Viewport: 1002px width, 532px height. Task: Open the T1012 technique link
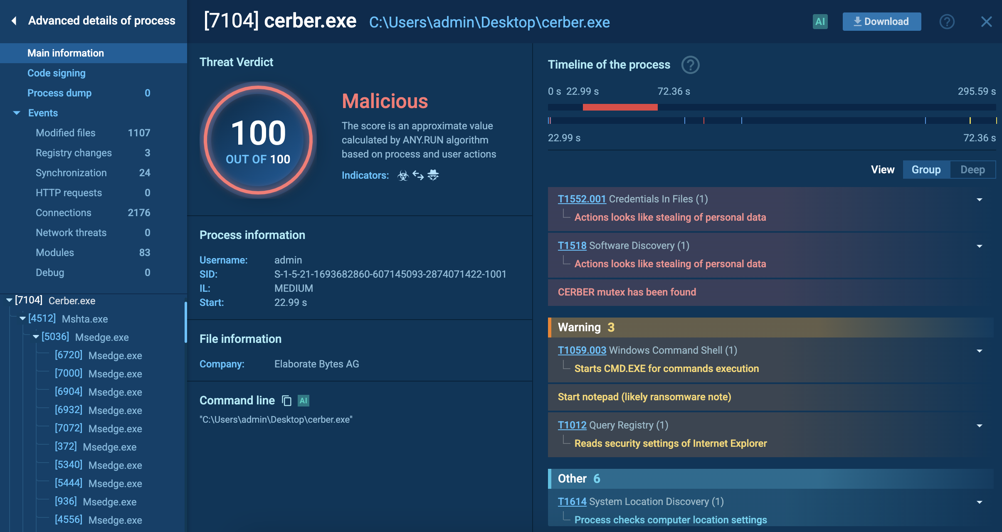click(x=572, y=425)
